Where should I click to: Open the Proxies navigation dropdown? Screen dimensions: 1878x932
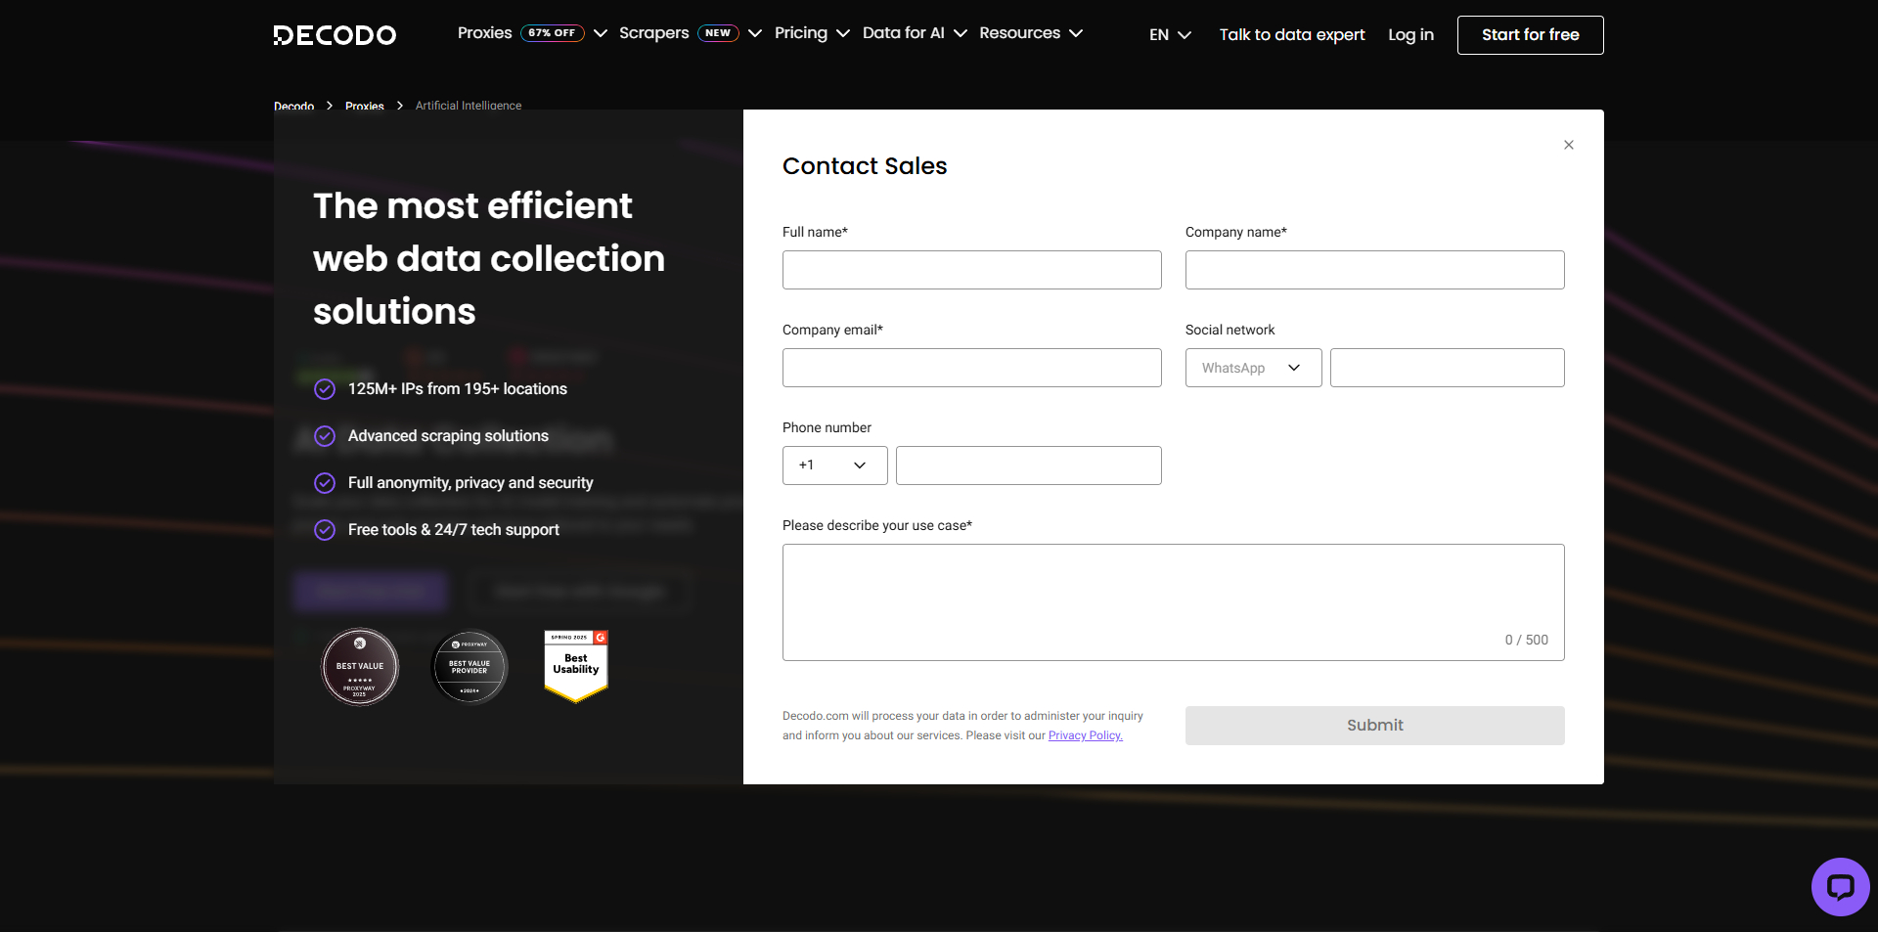(x=484, y=32)
